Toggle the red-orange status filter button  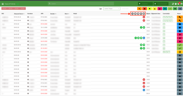(x=144, y=9)
